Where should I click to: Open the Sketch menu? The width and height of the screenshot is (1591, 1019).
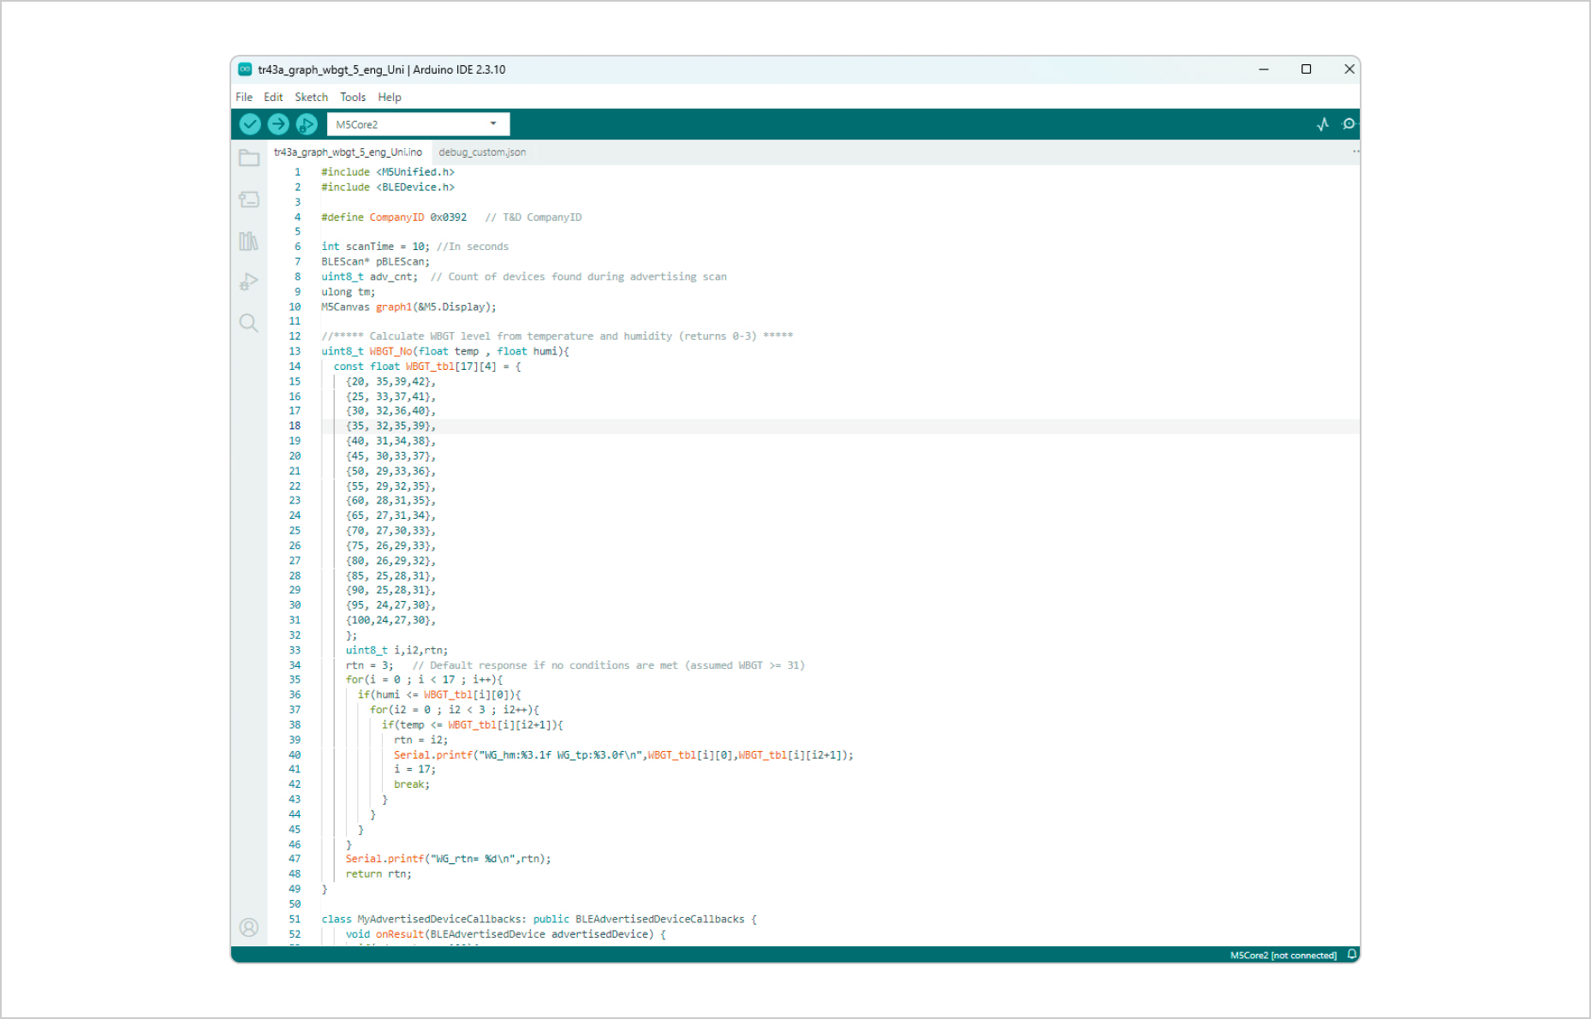(312, 97)
